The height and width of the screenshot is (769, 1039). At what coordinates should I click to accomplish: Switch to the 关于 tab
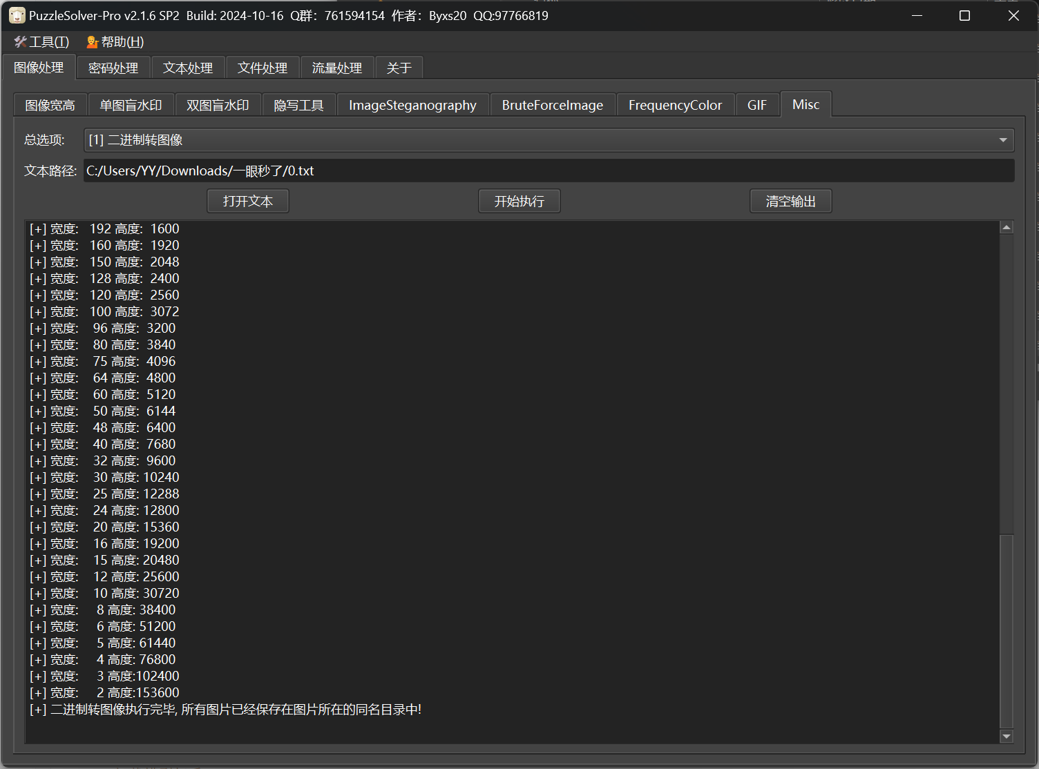click(x=399, y=68)
